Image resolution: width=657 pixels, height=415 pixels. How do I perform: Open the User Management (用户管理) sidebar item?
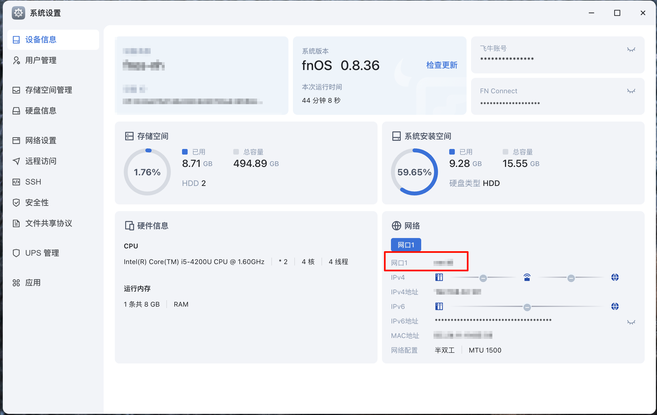point(41,60)
